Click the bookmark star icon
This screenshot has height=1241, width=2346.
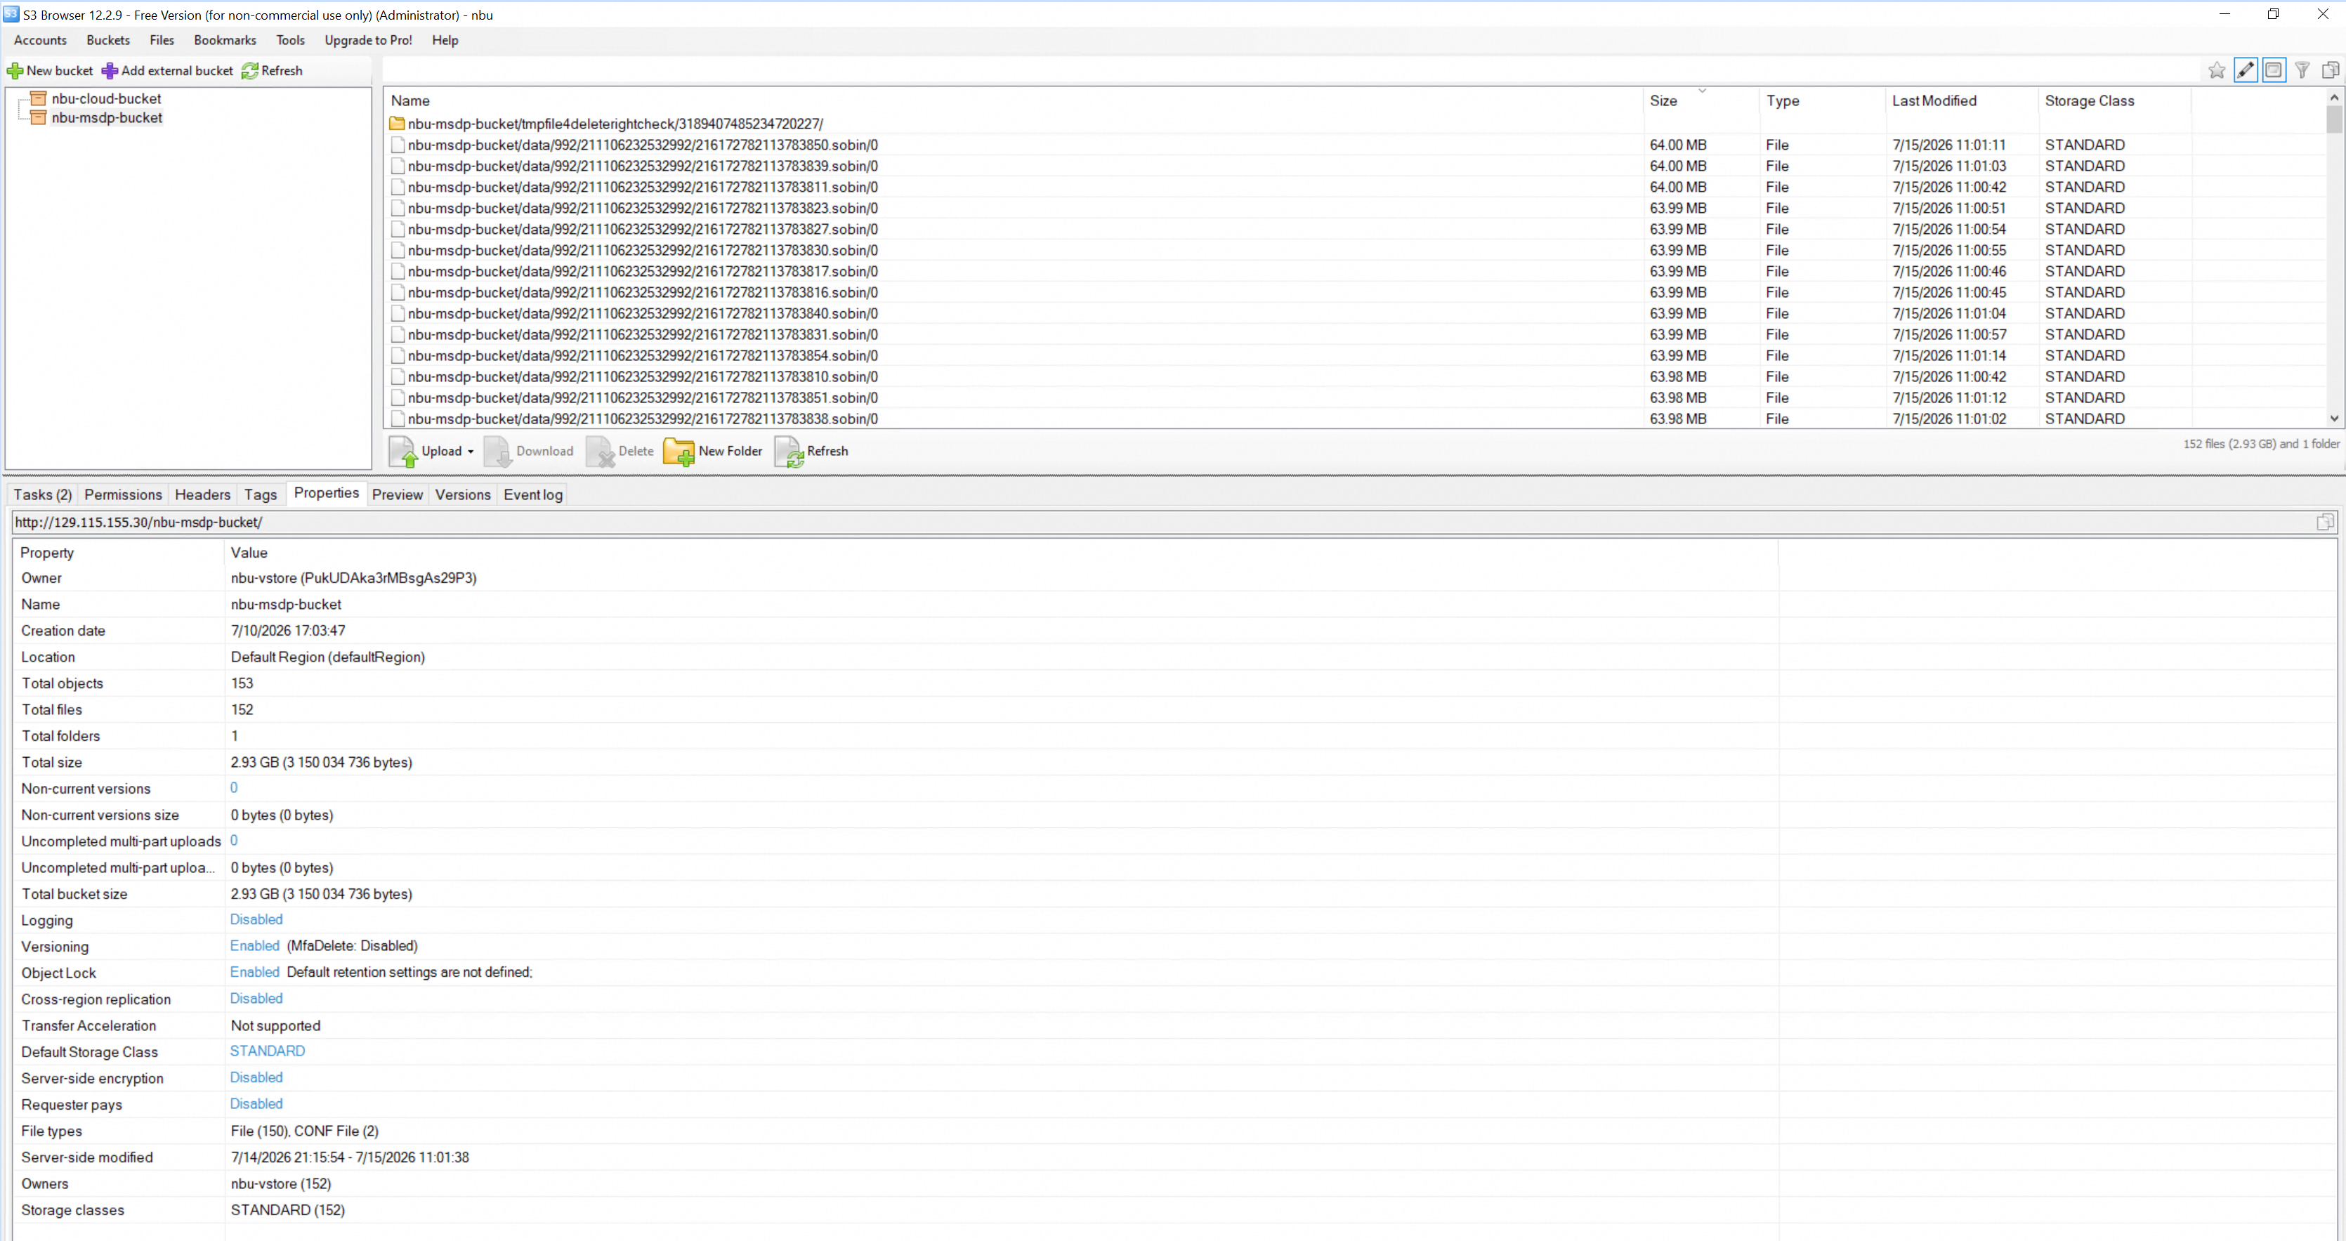[2217, 70]
